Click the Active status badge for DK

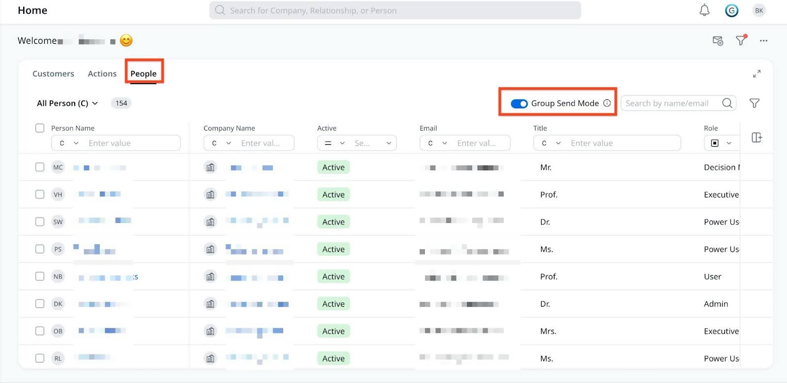click(333, 304)
